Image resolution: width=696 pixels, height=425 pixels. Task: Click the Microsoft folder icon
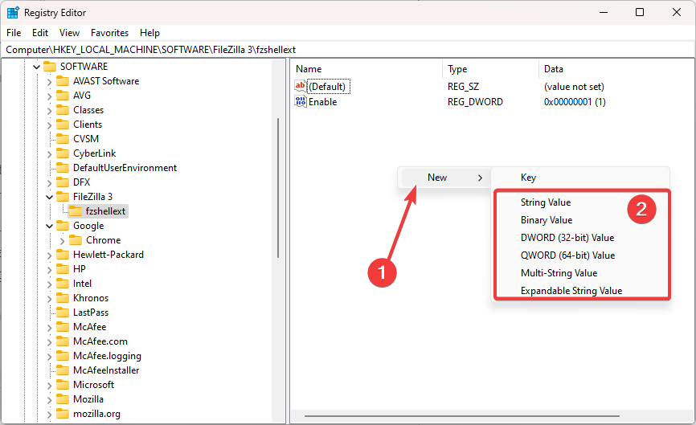[x=63, y=385]
